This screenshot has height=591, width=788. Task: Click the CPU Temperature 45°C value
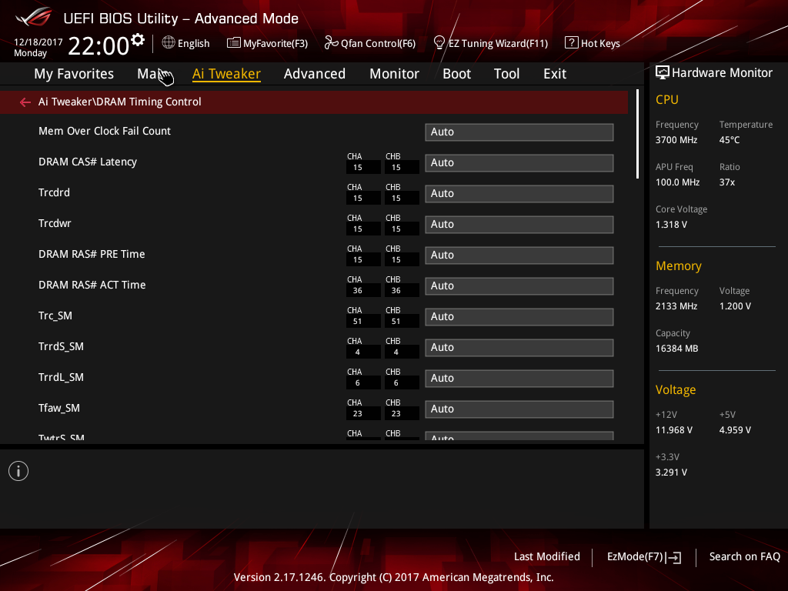click(x=730, y=140)
